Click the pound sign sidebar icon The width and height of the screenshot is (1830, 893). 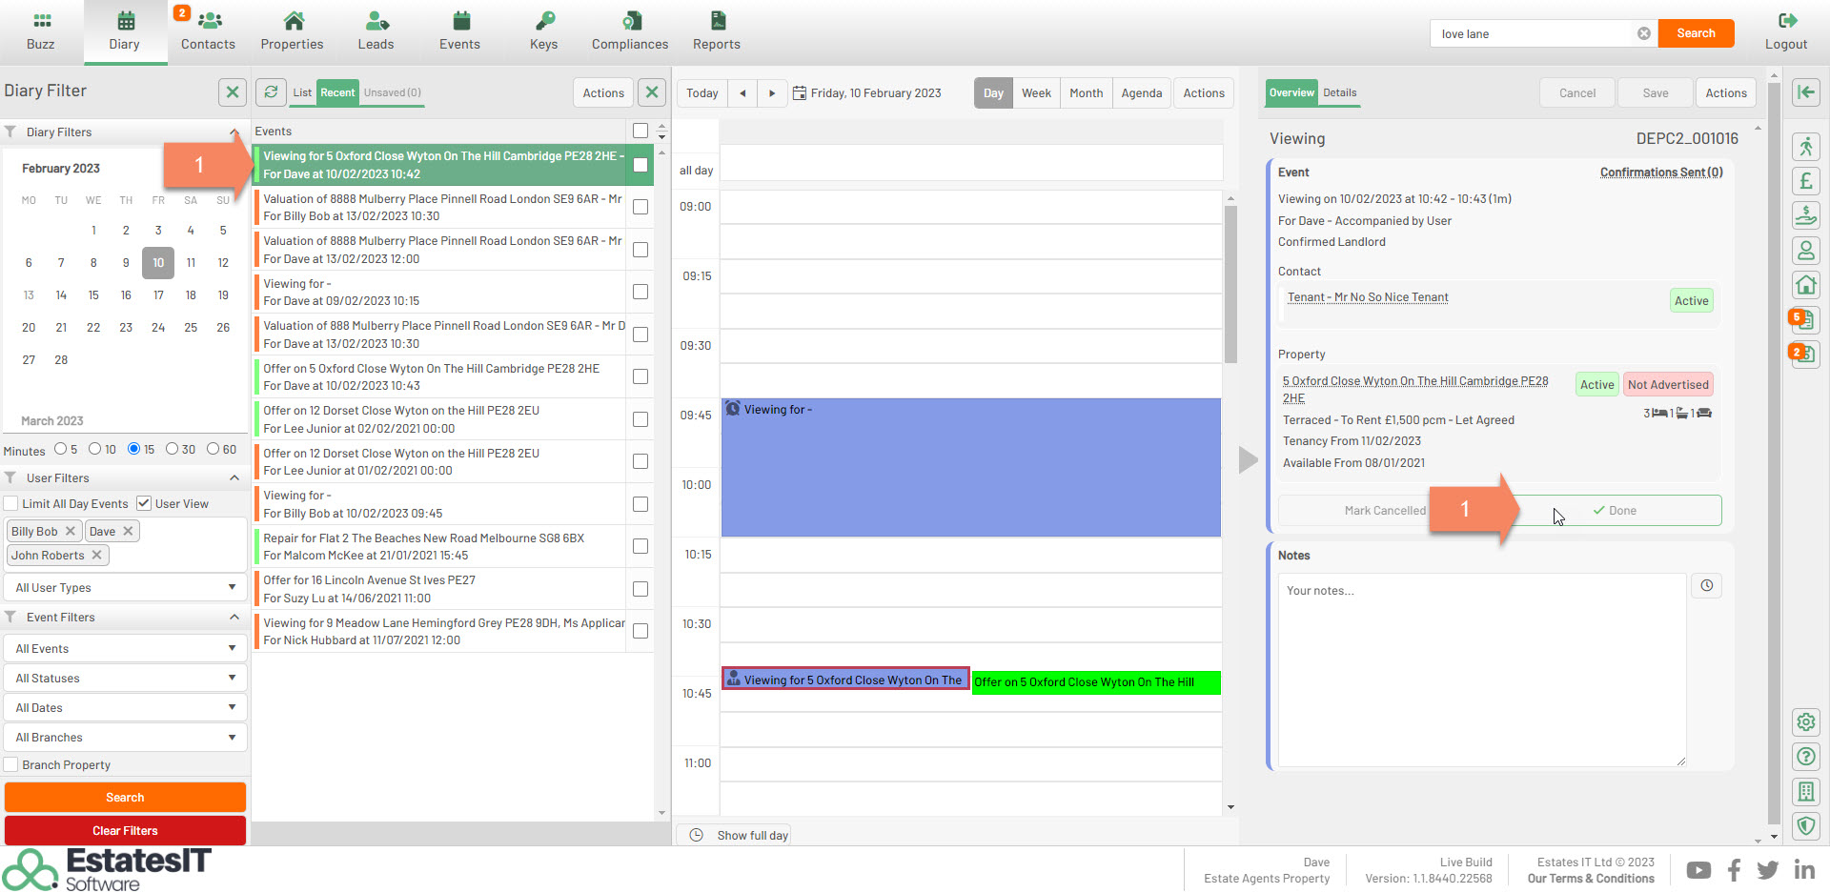(1805, 181)
